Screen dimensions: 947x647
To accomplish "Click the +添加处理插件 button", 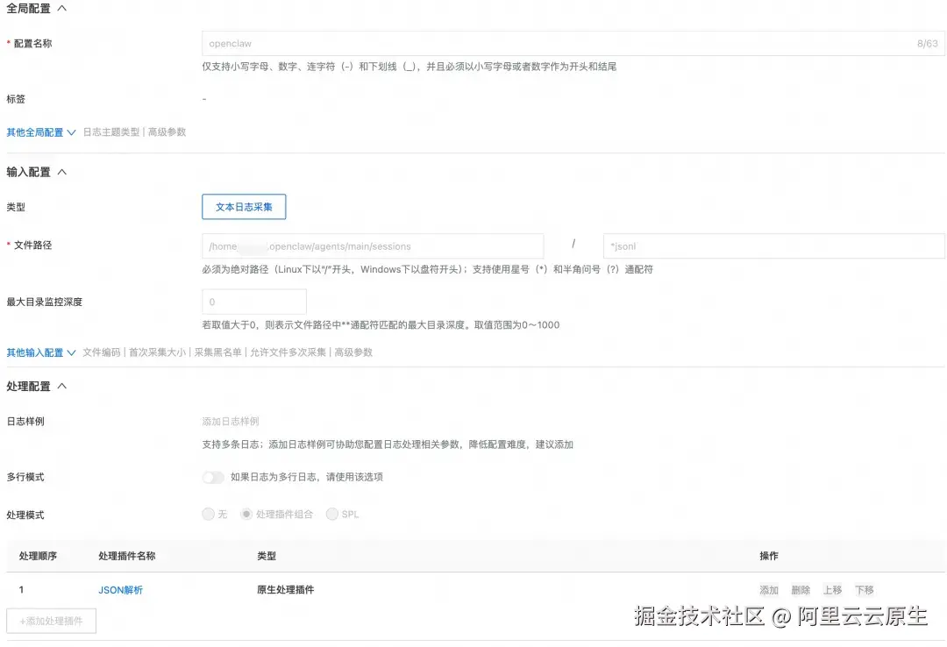I will pos(50,621).
